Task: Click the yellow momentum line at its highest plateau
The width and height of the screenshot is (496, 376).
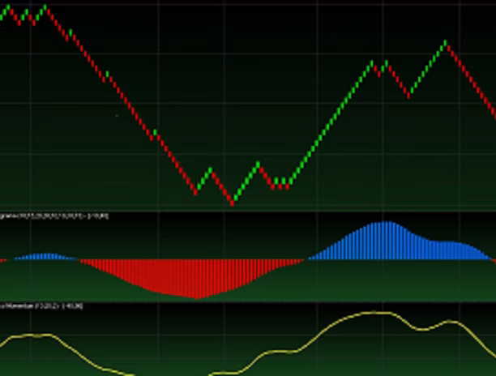Action: (x=377, y=313)
